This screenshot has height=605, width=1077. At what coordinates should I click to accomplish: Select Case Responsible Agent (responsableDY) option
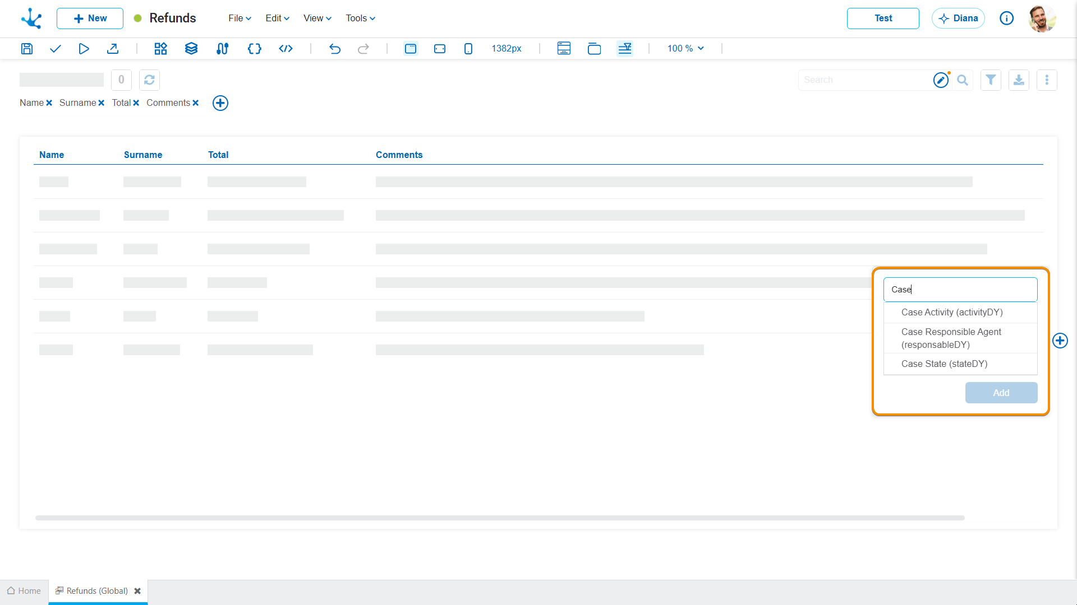click(x=960, y=338)
